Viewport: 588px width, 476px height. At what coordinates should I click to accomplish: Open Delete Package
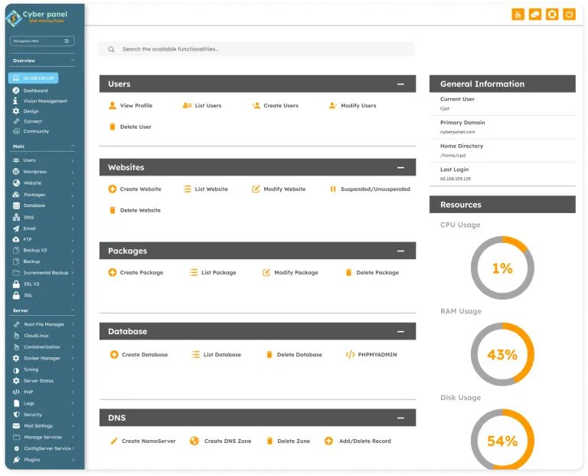click(x=372, y=273)
